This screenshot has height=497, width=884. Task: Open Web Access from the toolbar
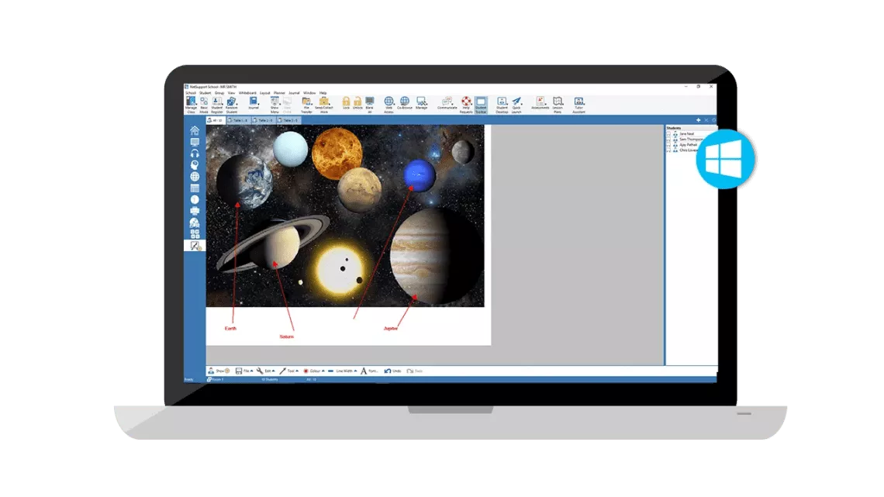(388, 102)
